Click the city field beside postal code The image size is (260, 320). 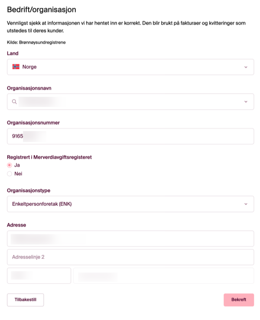pyautogui.click(x=163, y=275)
